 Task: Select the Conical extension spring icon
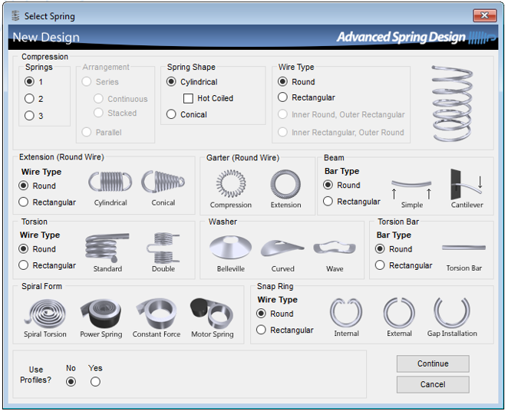(163, 181)
